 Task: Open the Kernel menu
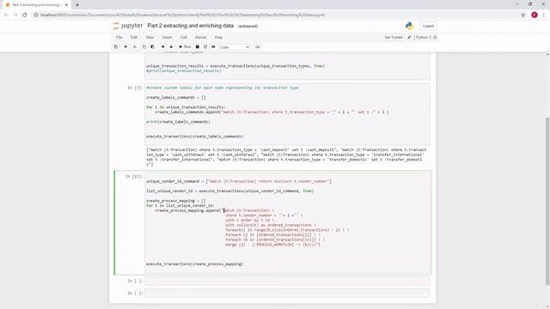tap(200, 37)
